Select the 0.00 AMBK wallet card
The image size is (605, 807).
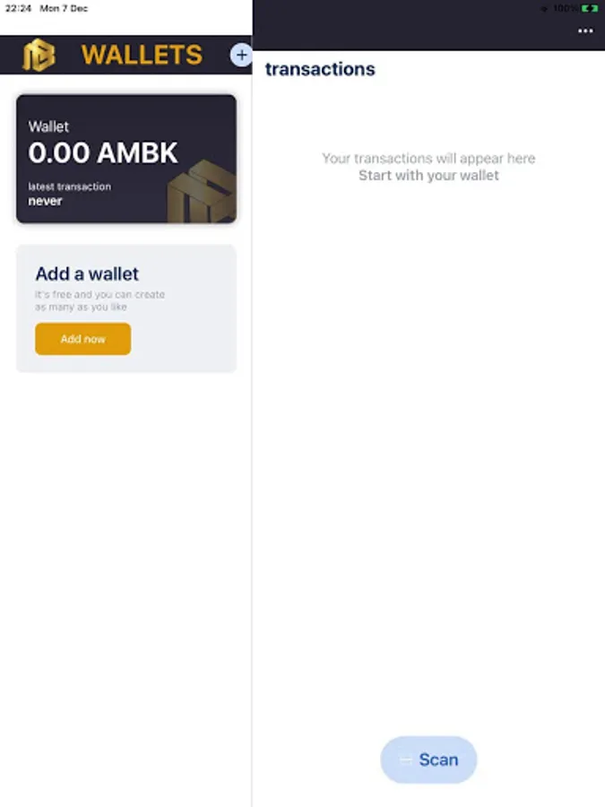(126, 159)
